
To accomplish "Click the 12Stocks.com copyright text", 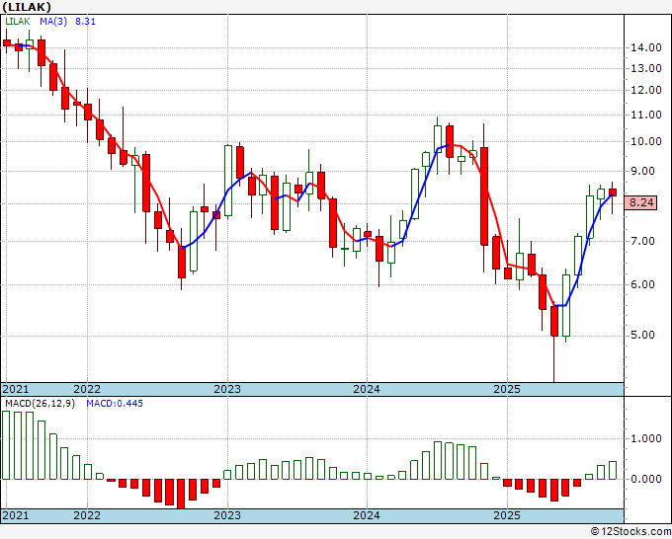I will (x=630, y=532).
